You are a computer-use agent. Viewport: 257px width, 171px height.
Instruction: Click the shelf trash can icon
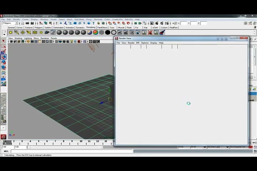coord(255,27)
